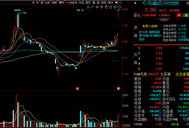The image size is (189, 128).
Task: Open quote panel gear settings icon
Action: (188, 3)
